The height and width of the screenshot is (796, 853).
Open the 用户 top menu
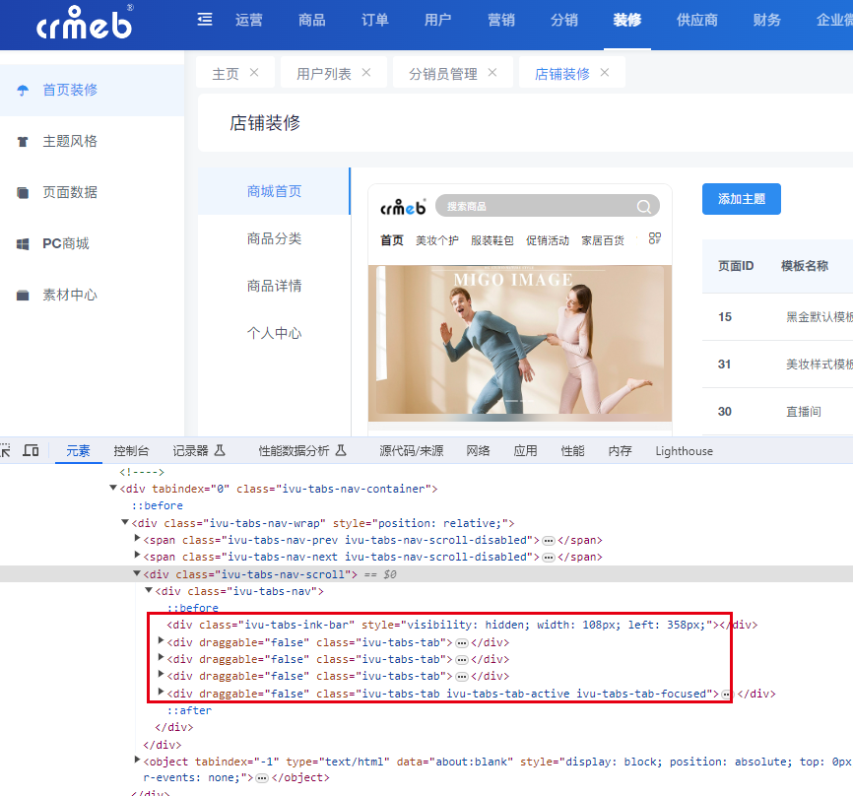pos(438,20)
